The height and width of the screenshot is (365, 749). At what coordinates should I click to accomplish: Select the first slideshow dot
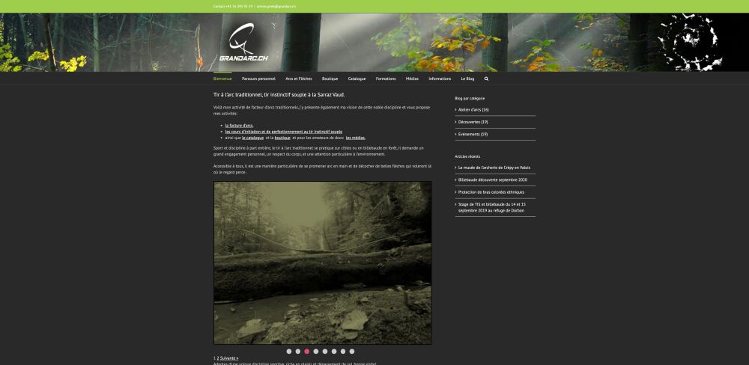pos(289,352)
